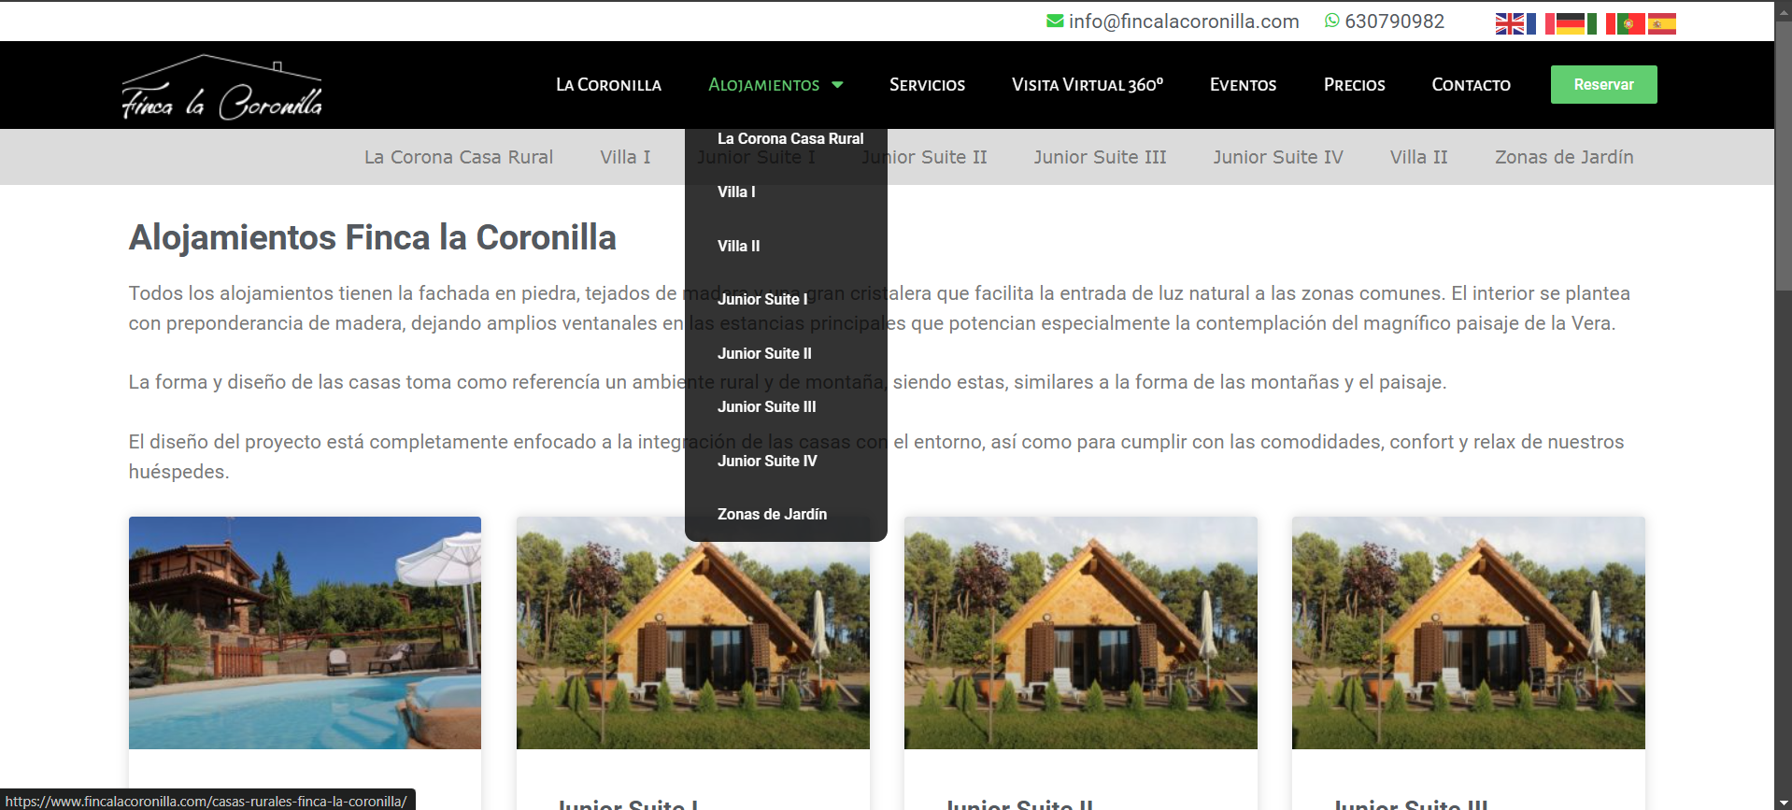This screenshot has width=1792, height=810.
Task: Open La Coronilla nav menu item
Action: 608,85
